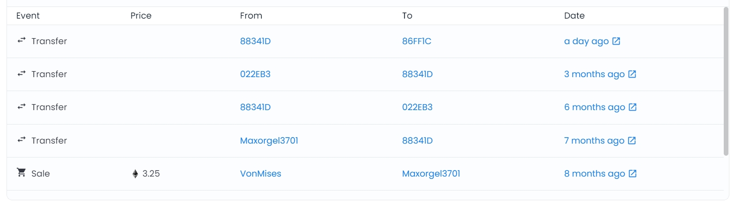The width and height of the screenshot is (734, 204).
Task: Open 022EB3 address in the From column
Action: [x=255, y=74]
